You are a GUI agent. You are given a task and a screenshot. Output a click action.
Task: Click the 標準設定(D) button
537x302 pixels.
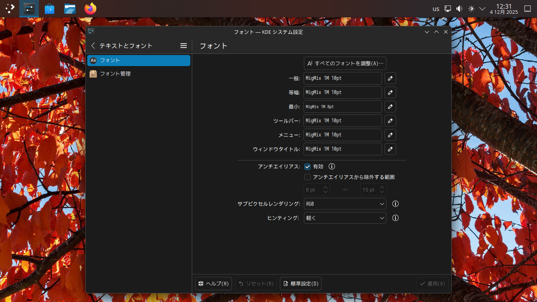pos(301,284)
